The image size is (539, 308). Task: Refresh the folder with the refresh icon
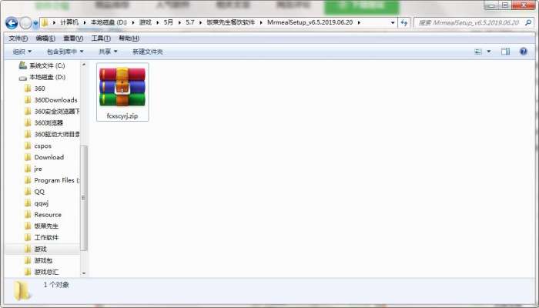coord(404,22)
